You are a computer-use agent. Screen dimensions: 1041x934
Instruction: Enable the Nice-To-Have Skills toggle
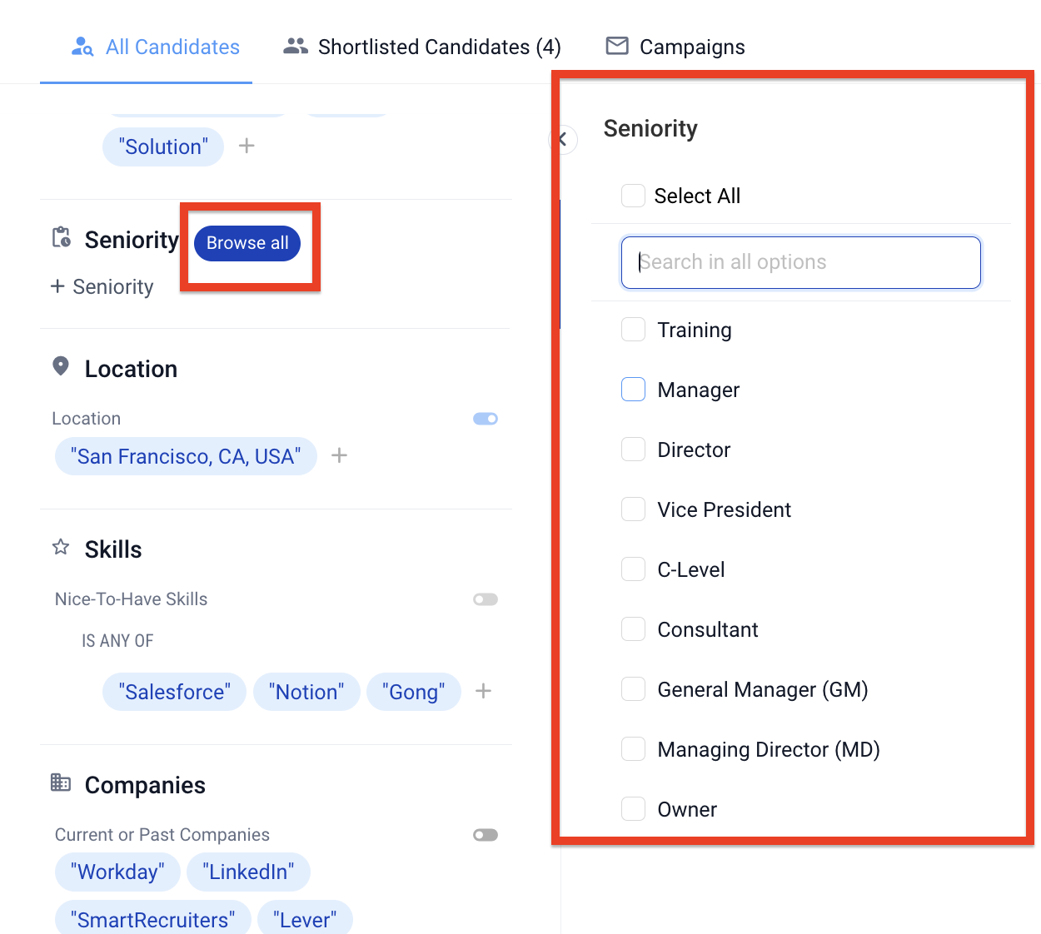coord(486,599)
